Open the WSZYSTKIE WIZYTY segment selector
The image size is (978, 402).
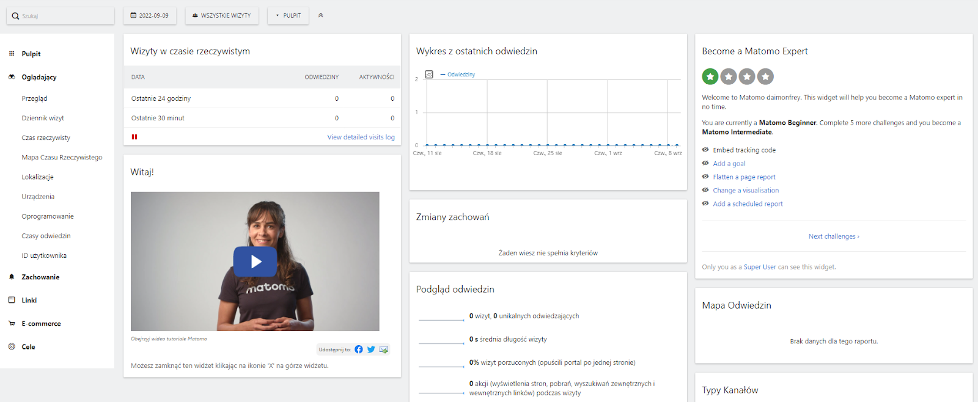tap(222, 16)
